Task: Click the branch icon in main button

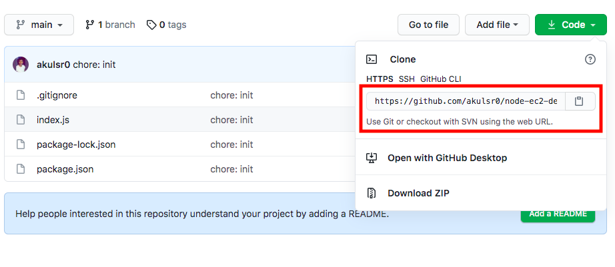Action: pyautogui.click(x=20, y=25)
